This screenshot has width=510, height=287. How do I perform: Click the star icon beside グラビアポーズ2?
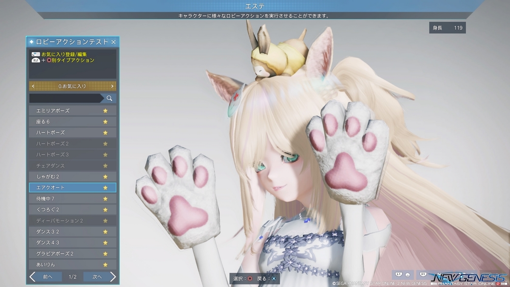point(105,253)
